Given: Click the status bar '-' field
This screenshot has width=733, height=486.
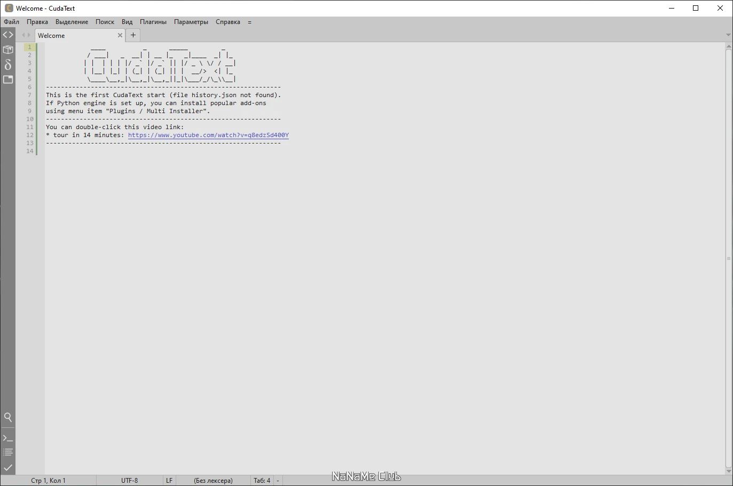Looking at the screenshot, I should 278,480.
